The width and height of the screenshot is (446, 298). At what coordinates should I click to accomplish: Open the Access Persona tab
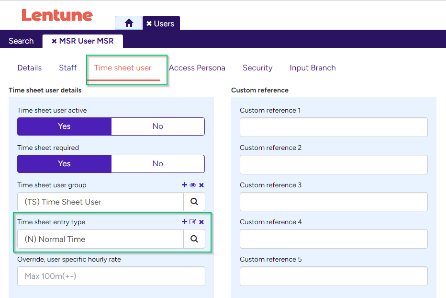pyautogui.click(x=197, y=68)
